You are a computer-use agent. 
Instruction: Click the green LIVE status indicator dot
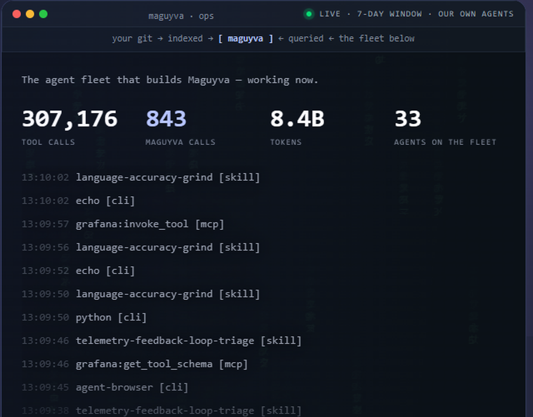[x=309, y=14]
